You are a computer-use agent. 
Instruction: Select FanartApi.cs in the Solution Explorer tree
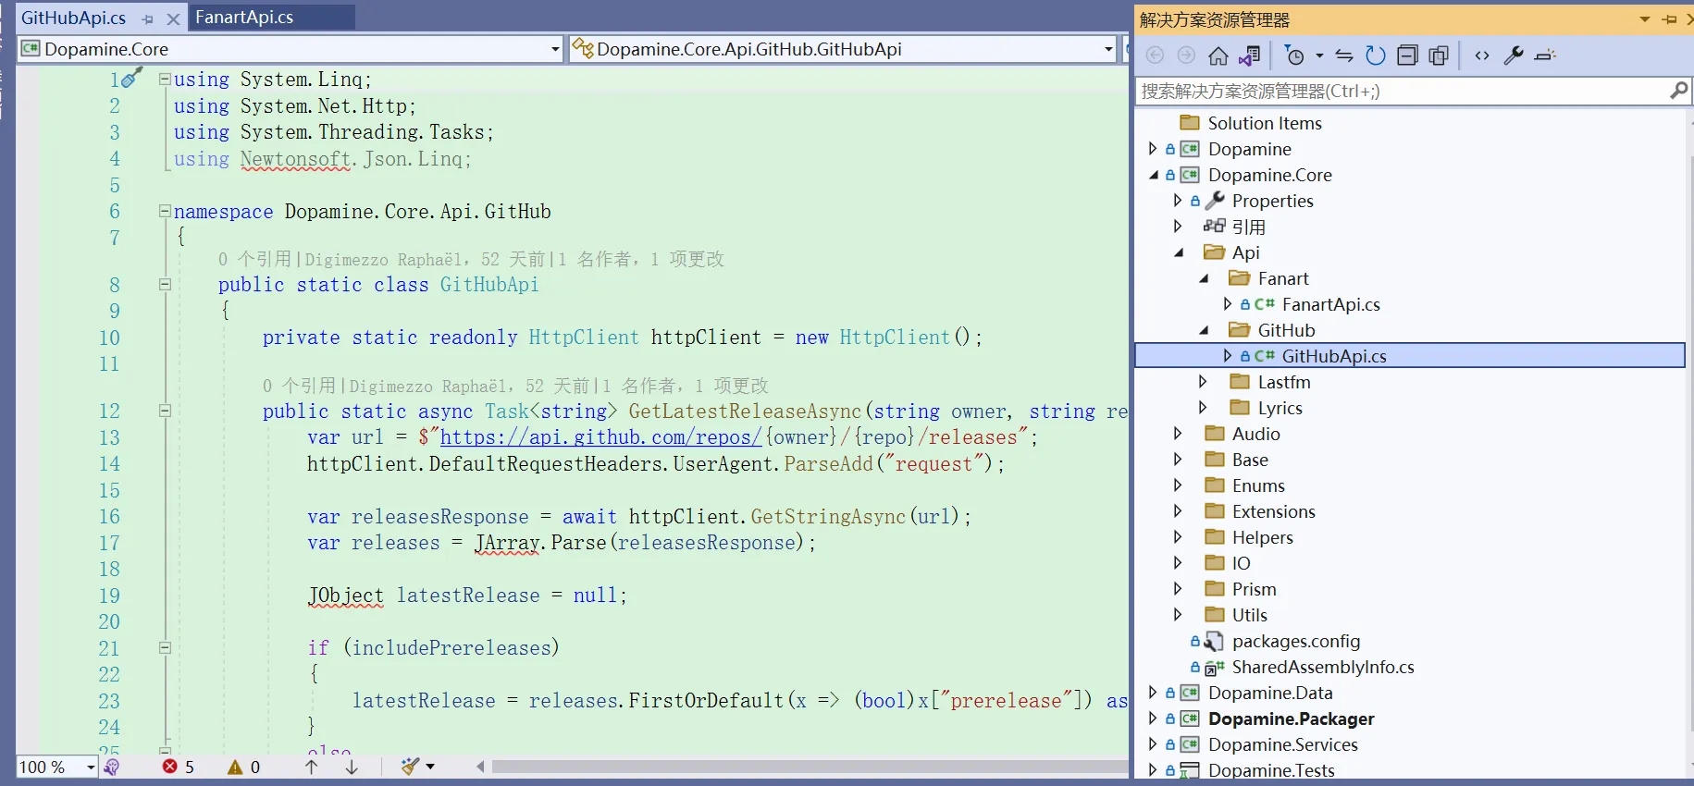[x=1330, y=304]
